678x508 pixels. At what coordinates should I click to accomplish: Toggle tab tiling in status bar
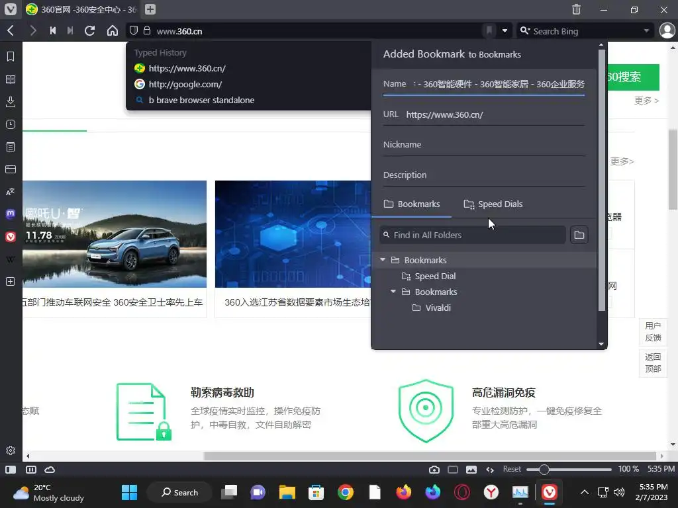point(31,470)
